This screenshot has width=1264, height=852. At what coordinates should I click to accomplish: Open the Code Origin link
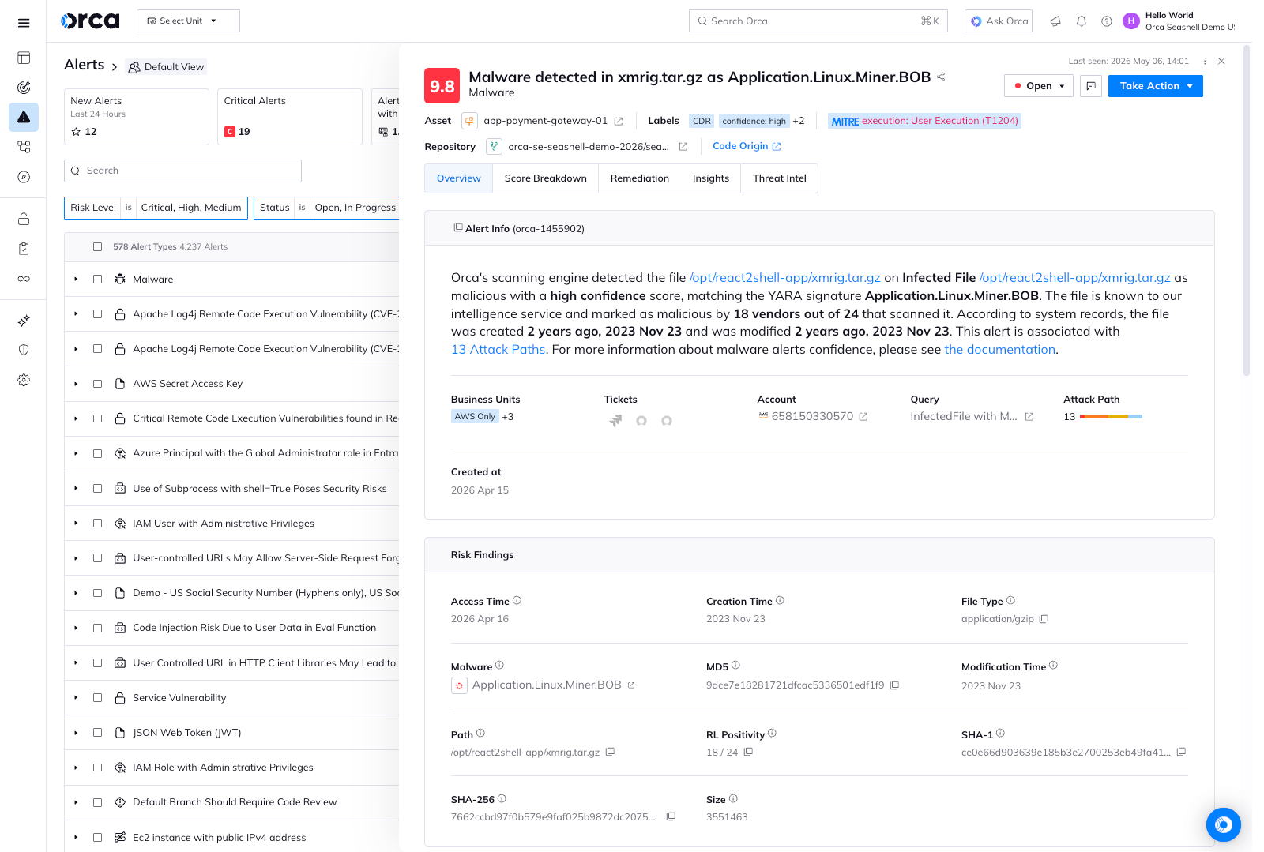click(x=747, y=146)
